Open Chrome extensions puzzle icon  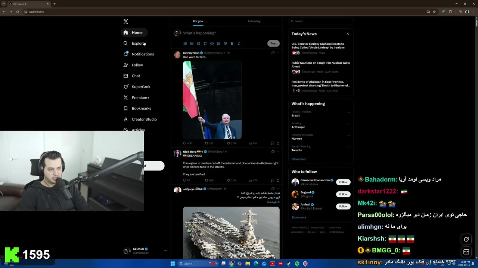pos(450,12)
